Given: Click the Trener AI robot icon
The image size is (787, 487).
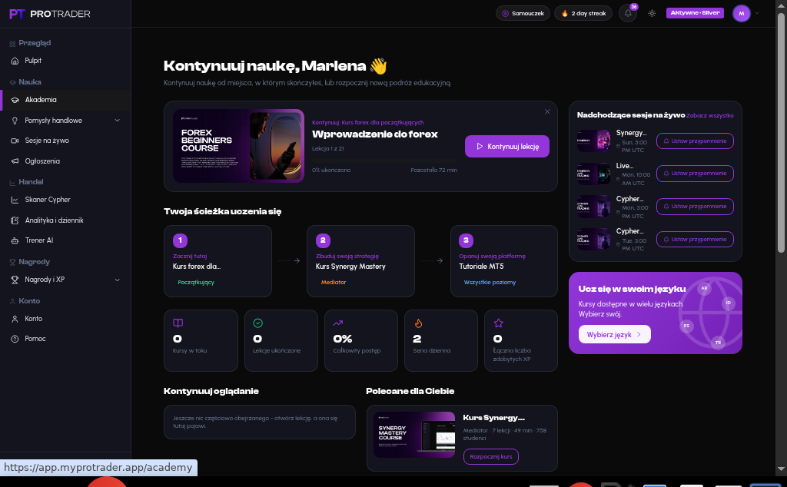Looking at the screenshot, I should tap(15, 240).
